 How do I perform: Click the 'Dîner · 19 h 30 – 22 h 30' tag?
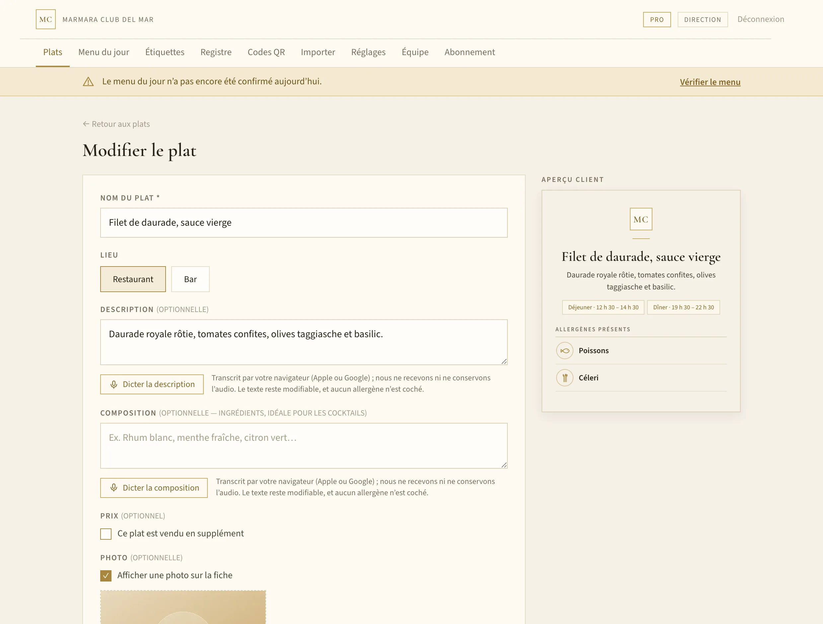(x=684, y=307)
